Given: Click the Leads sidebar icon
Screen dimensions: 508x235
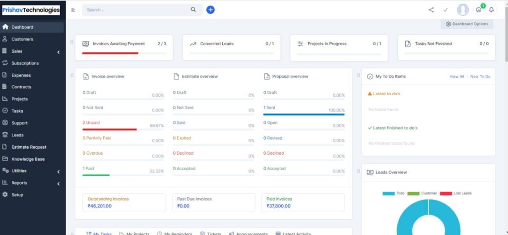Looking at the screenshot, I should coord(5,135).
